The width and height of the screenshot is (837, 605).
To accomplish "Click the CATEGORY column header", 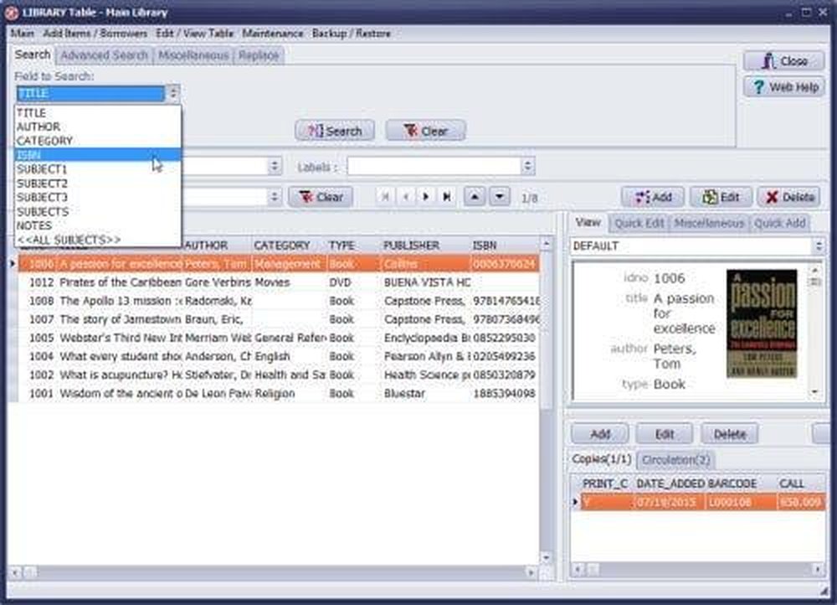I will tap(288, 246).
